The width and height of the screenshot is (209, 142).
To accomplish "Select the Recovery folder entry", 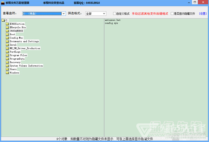I will [x=15, y=62].
